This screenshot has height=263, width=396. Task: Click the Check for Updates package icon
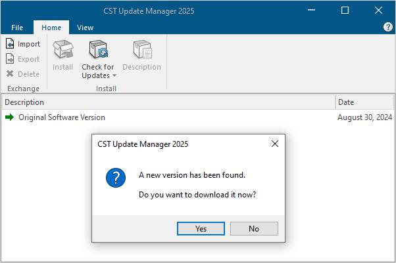coord(99,49)
